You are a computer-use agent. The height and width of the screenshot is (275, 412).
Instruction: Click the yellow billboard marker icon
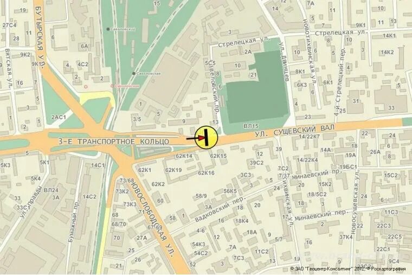(207, 138)
